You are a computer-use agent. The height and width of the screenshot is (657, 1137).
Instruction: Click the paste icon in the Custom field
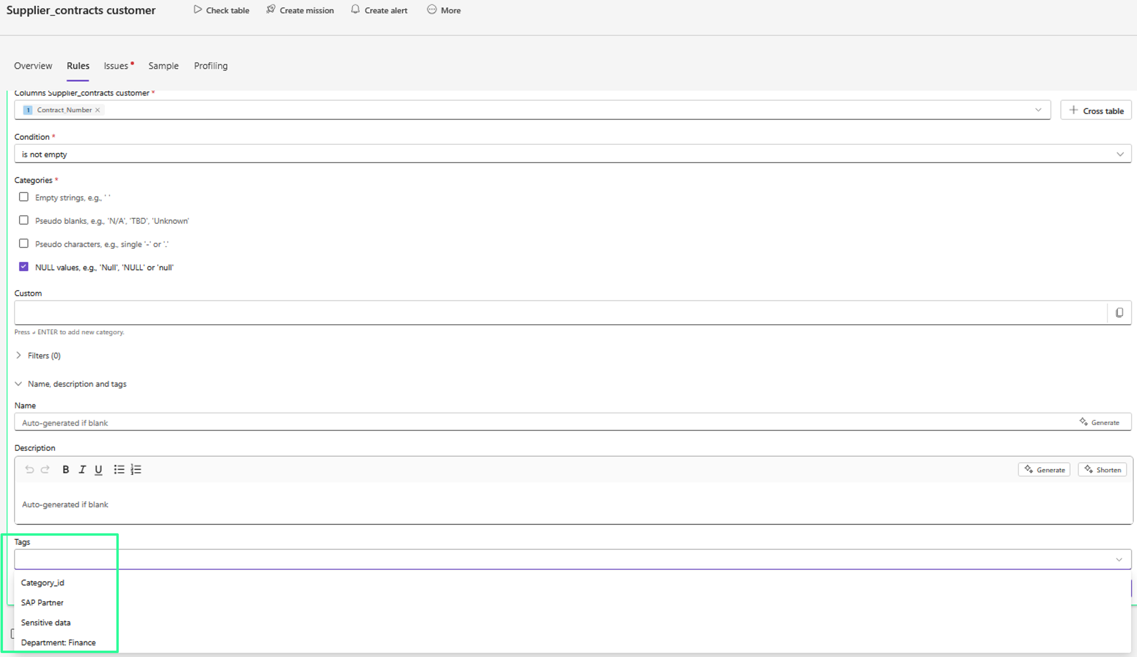pyautogui.click(x=1119, y=312)
